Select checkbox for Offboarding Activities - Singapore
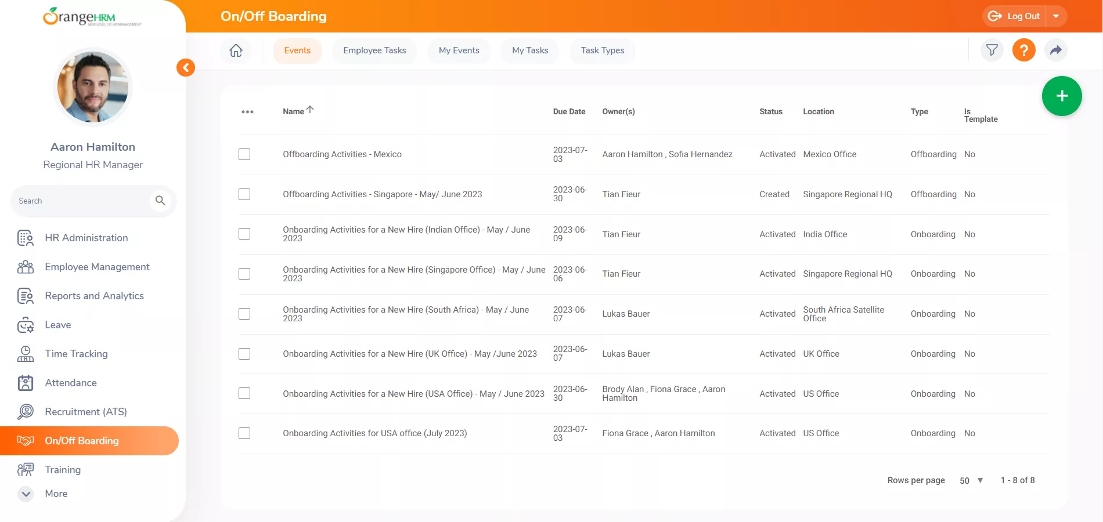This screenshot has height=522, width=1103. (244, 194)
